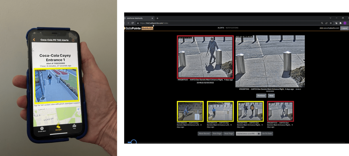
Task: Click the caption text of alert #90388156
Action: tap(189, 125)
